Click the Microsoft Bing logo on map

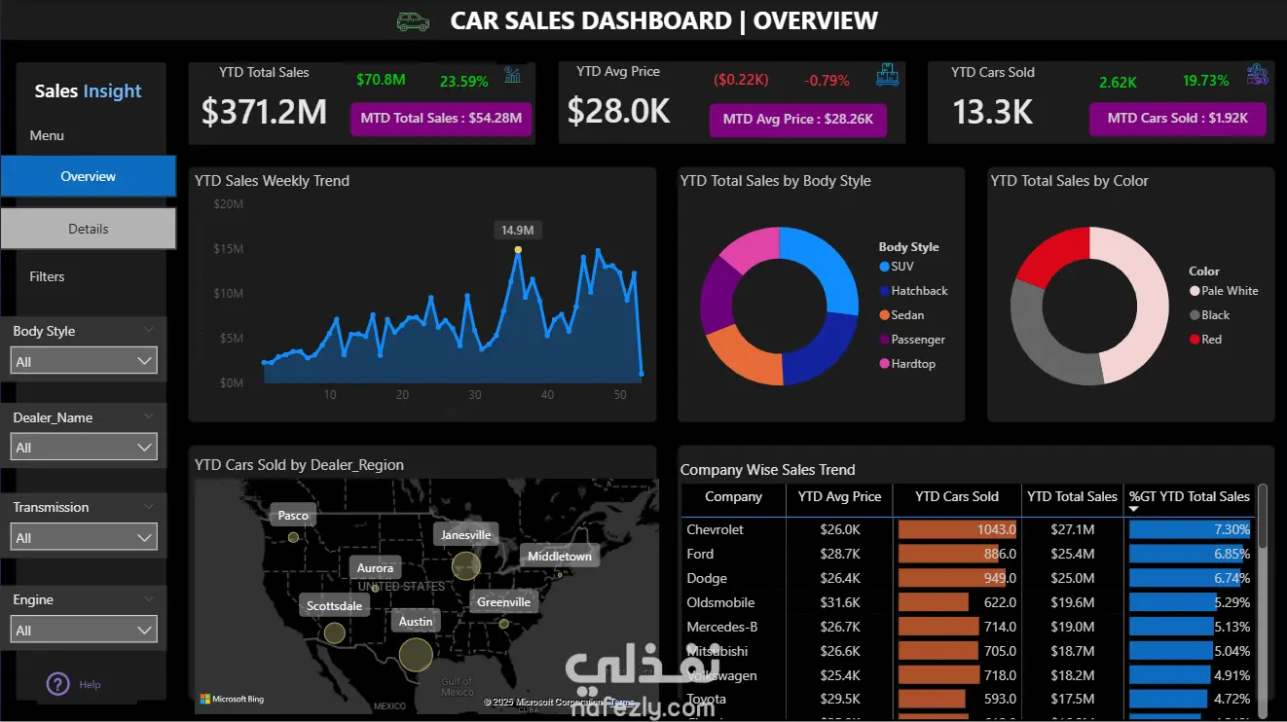point(232,699)
